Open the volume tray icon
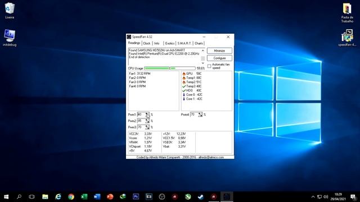Screen dimensions: 360x202 (326, 197)
